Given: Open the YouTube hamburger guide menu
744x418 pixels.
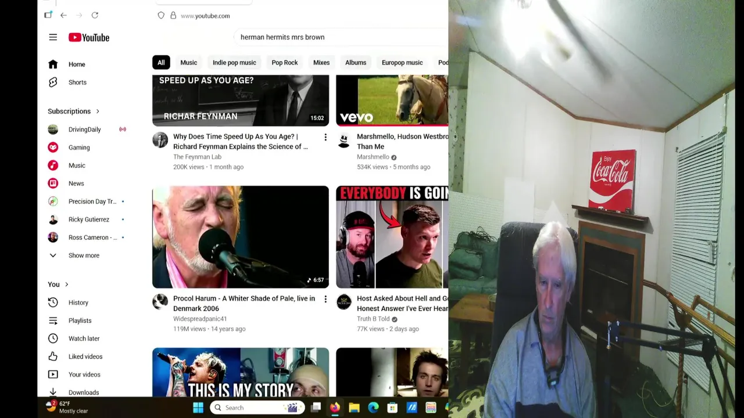Looking at the screenshot, I should tap(53, 37).
